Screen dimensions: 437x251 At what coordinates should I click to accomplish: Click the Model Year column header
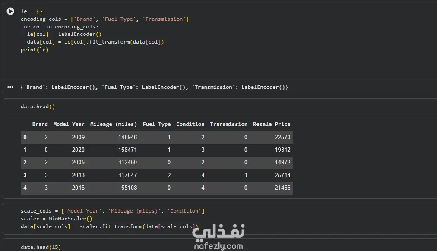click(69, 124)
